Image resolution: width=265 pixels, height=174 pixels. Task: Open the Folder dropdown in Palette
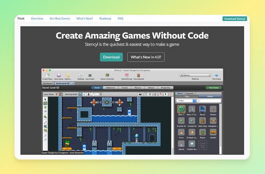186,101
